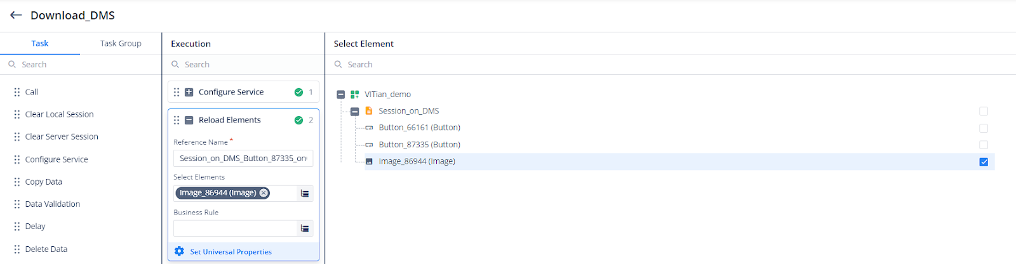Click the Session_on_DMS page icon

[369, 110]
